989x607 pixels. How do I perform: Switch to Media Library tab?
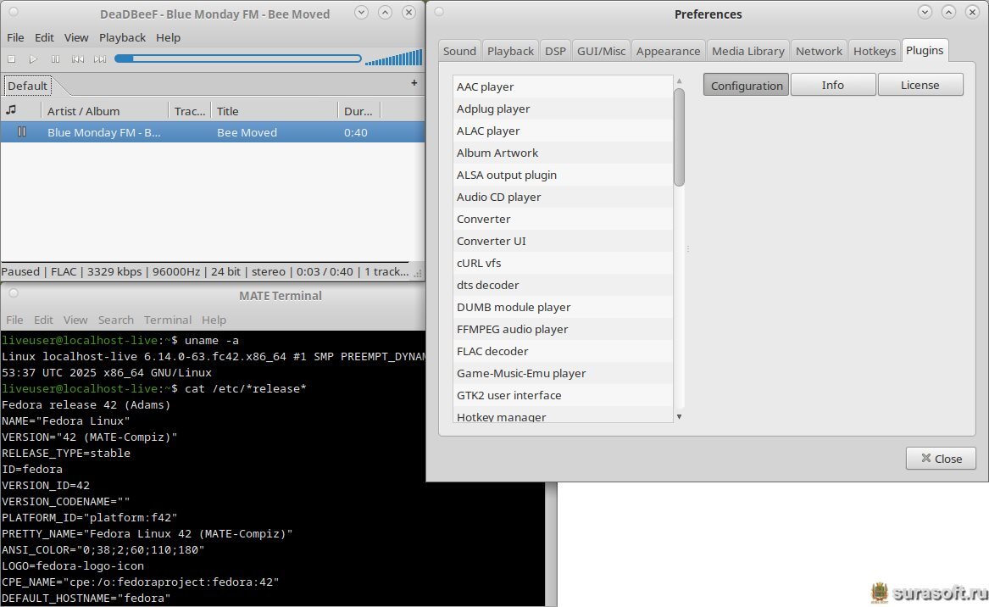coord(748,51)
